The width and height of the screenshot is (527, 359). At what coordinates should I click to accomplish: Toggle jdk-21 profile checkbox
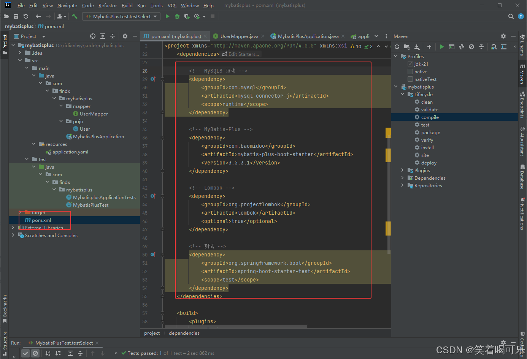click(x=410, y=64)
